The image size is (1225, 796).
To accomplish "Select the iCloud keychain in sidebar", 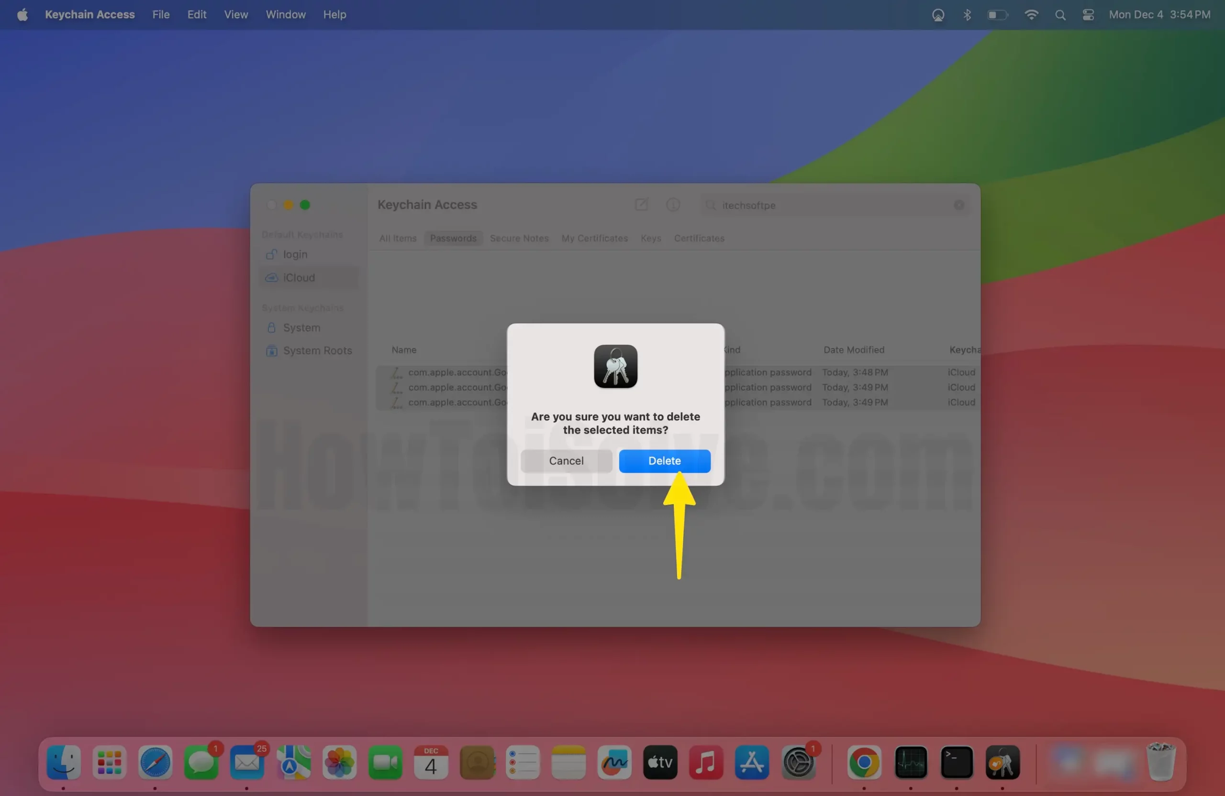I will coord(299,278).
